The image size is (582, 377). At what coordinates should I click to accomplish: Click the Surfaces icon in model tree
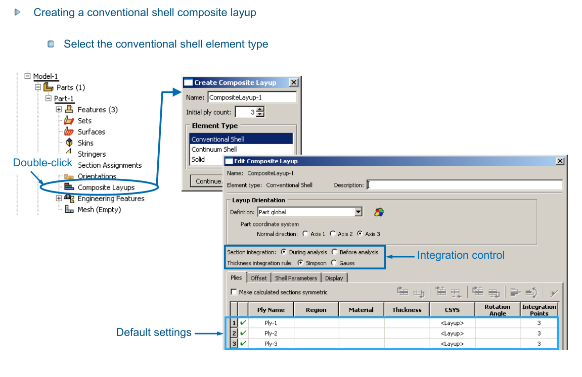69,132
